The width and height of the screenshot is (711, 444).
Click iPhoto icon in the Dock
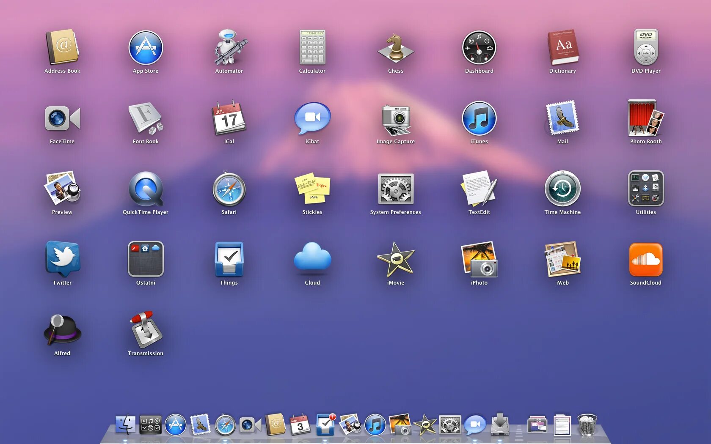click(400, 425)
